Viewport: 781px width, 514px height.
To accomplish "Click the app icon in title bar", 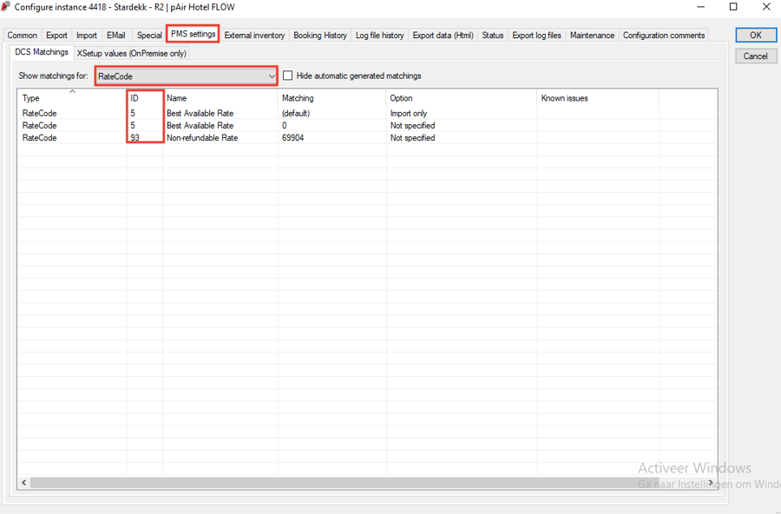I will point(6,7).
